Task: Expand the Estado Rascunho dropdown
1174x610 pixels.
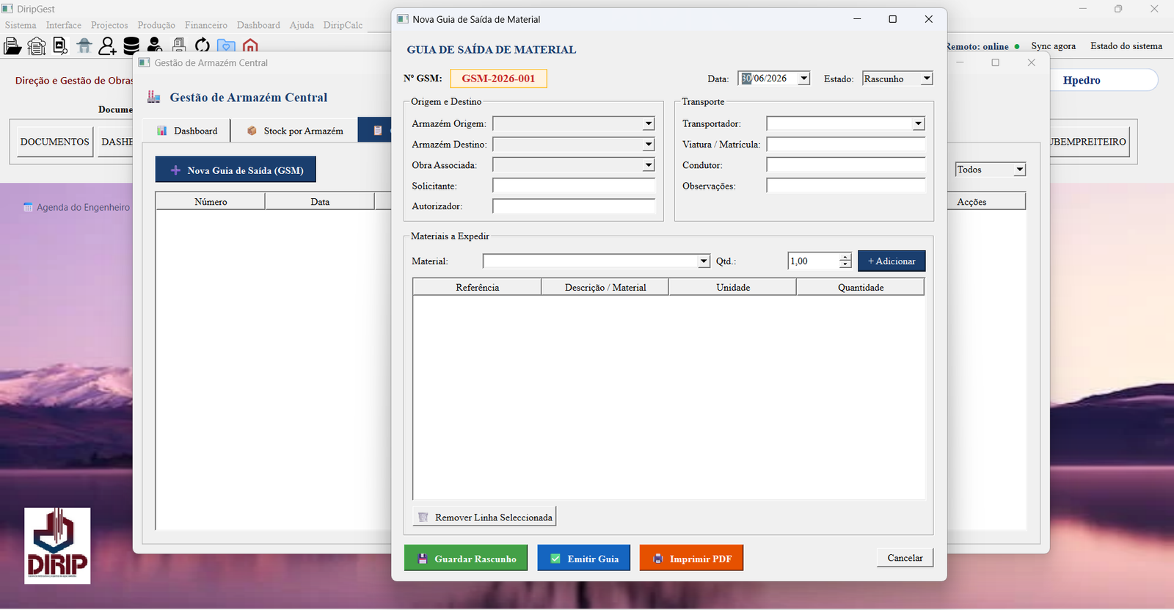Action: (x=927, y=79)
